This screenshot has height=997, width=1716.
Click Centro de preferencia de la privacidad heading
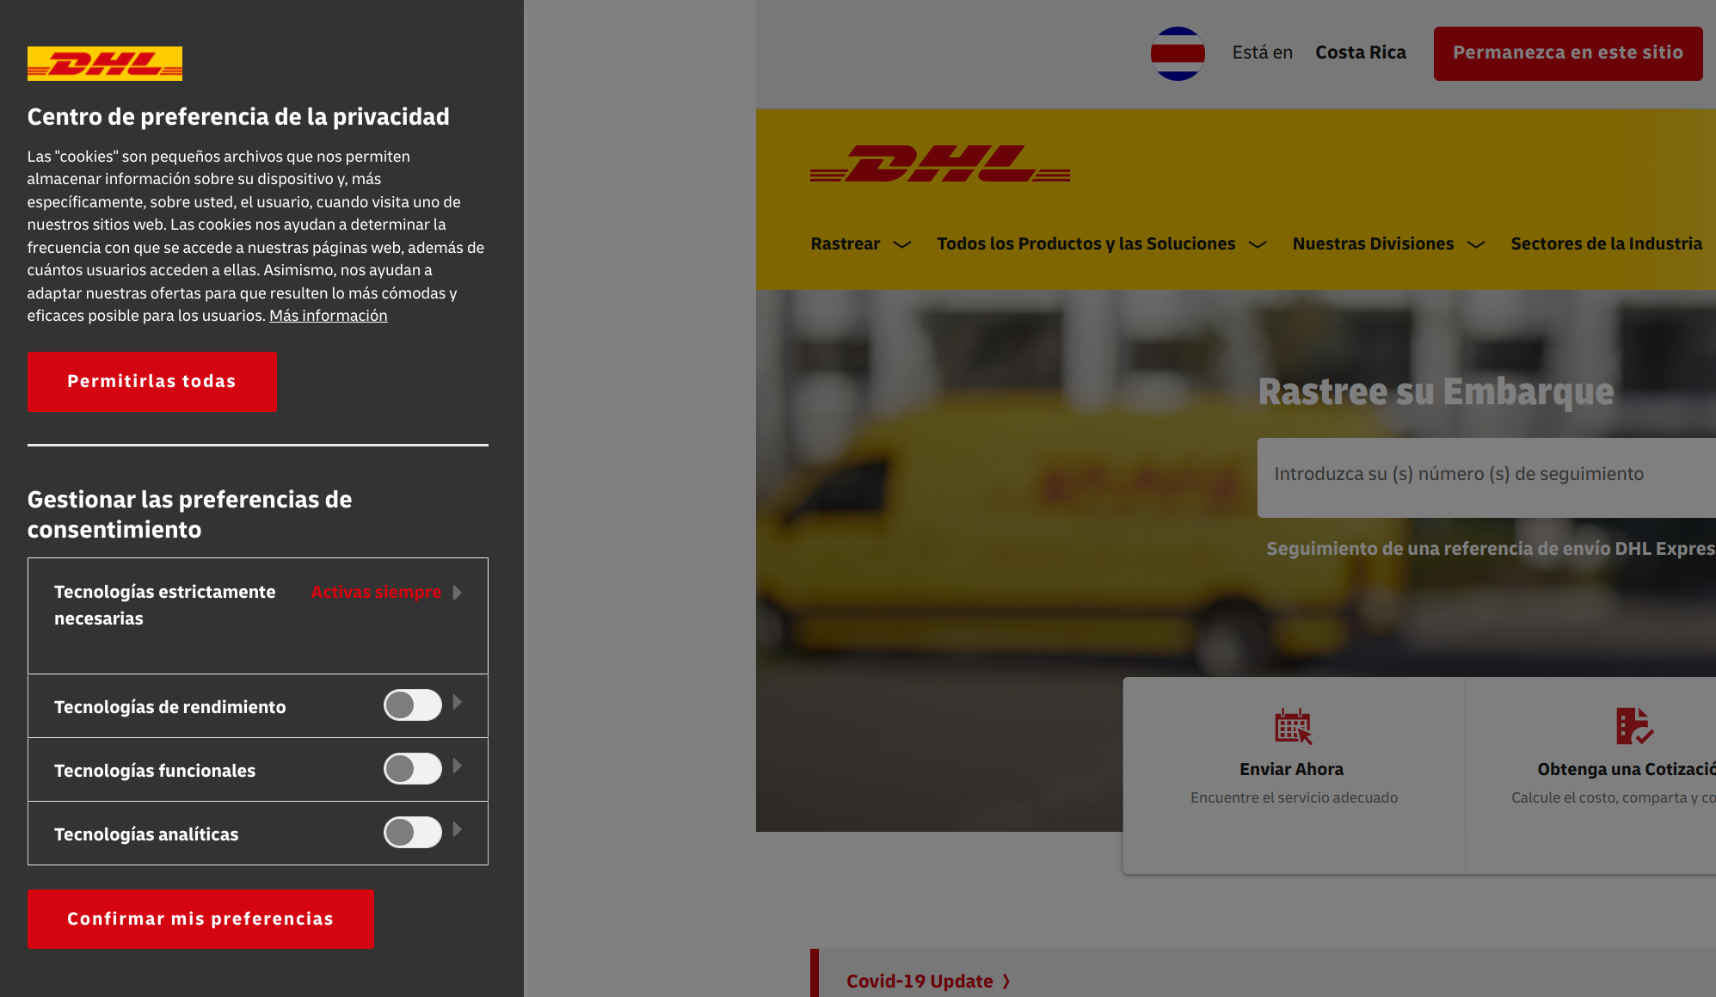tap(238, 117)
